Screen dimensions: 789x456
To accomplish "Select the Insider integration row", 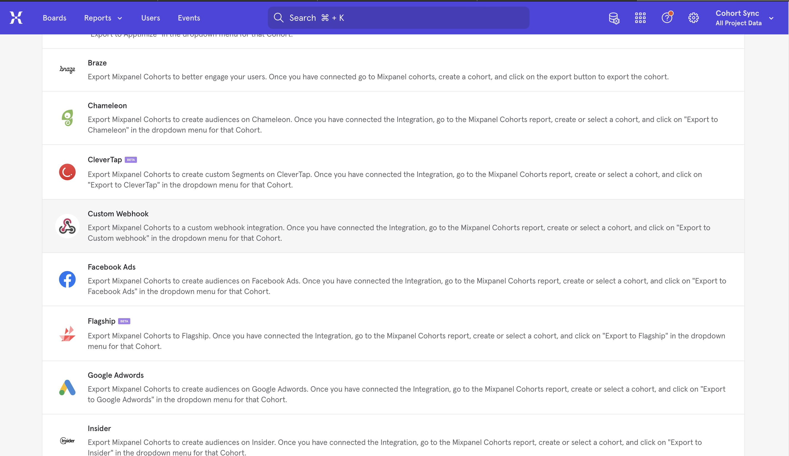I will [x=393, y=435].
